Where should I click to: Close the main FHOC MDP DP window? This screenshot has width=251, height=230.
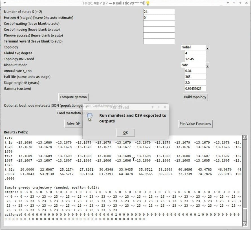[246, 3]
